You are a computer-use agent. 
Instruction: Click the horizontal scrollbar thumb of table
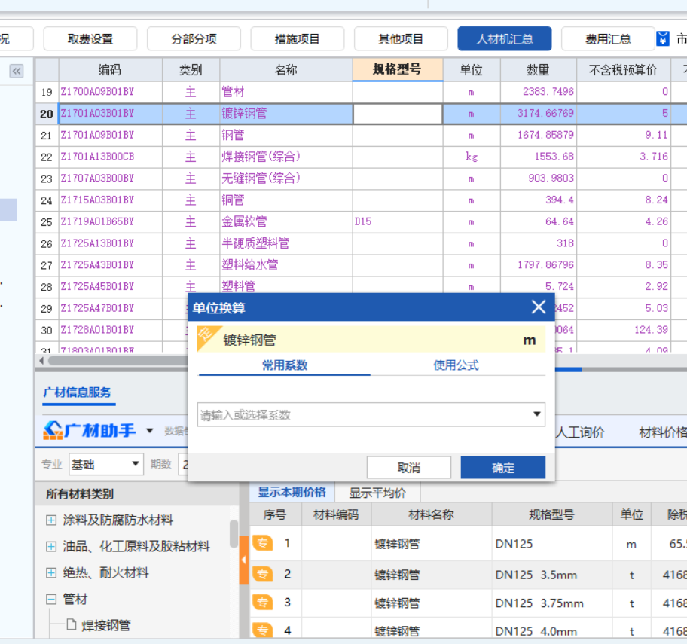(118, 361)
